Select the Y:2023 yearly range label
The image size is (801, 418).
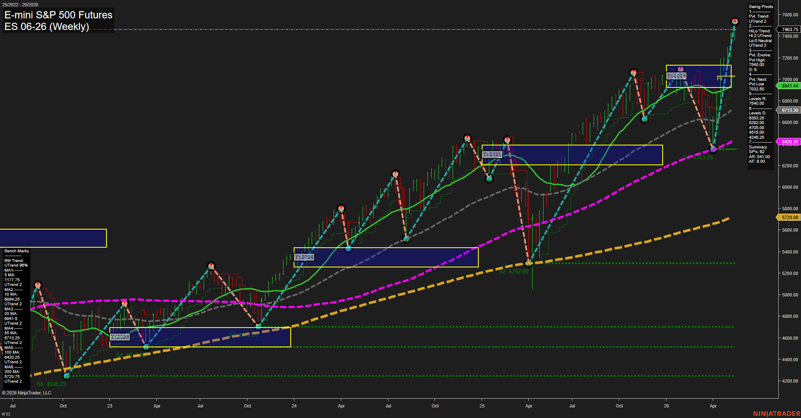(120, 337)
